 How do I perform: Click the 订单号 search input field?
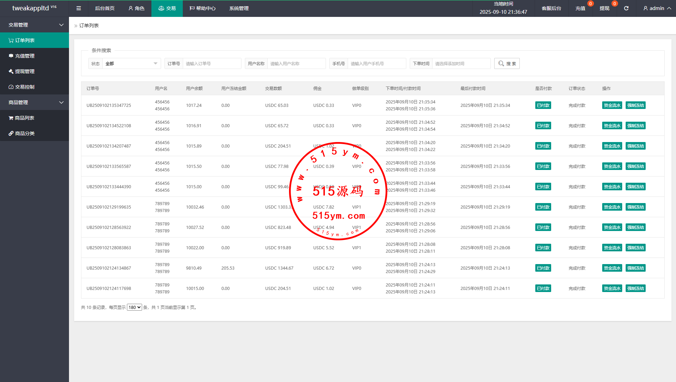click(x=212, y=63)
